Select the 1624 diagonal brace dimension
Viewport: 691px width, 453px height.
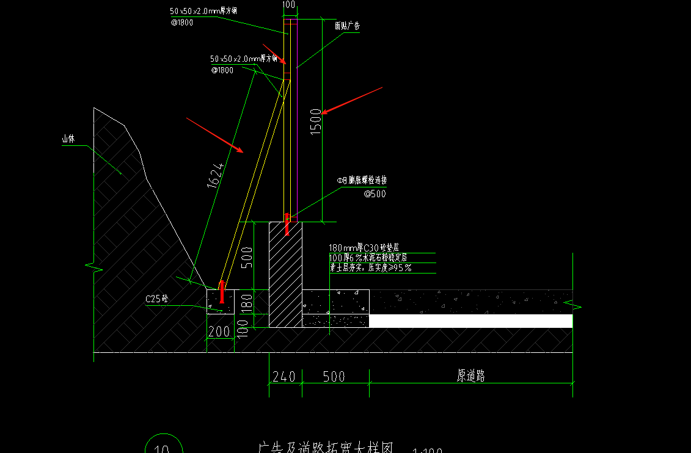point(216,175)
